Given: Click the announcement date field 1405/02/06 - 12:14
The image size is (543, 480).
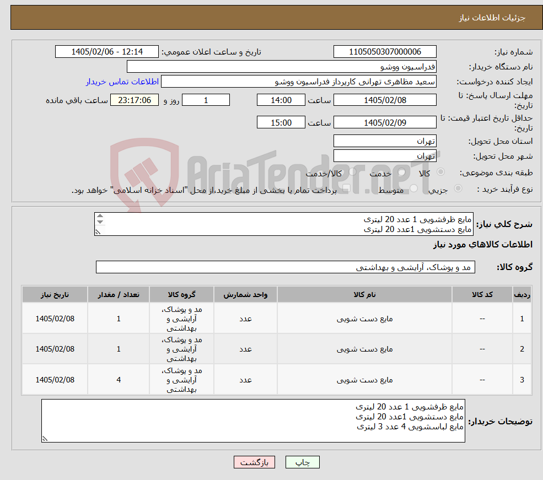Looking at the screenshot, I should [106, 52].
